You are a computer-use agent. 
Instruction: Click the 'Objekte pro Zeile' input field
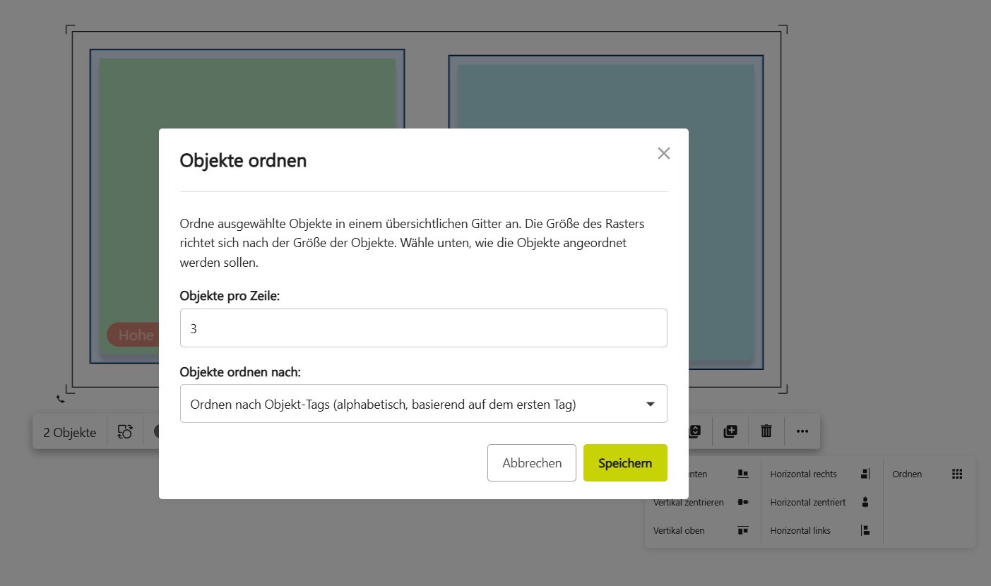[x=423, y=328]
